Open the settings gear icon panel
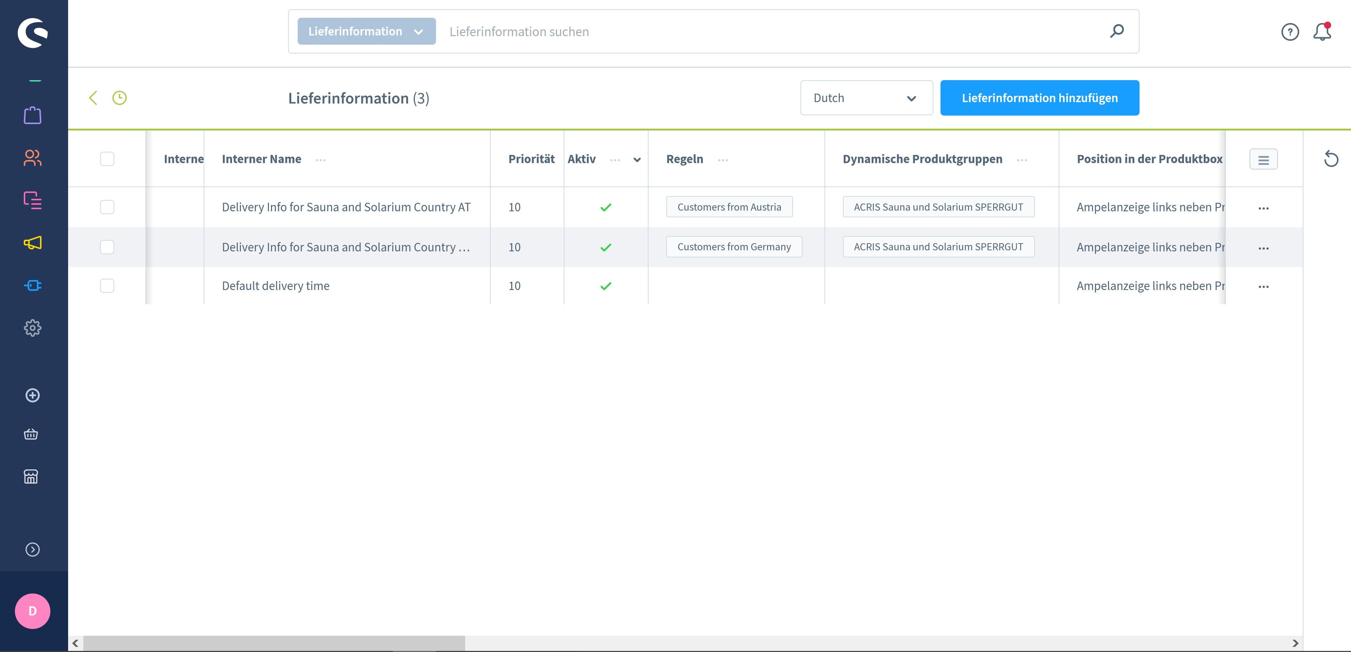1351x652 pixels. tap(33, 327)
